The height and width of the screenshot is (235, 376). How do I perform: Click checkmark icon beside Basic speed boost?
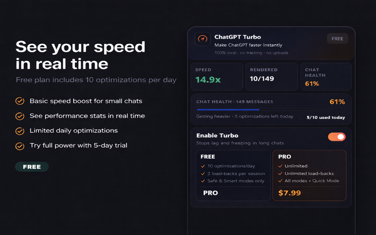tap(20, 101)
